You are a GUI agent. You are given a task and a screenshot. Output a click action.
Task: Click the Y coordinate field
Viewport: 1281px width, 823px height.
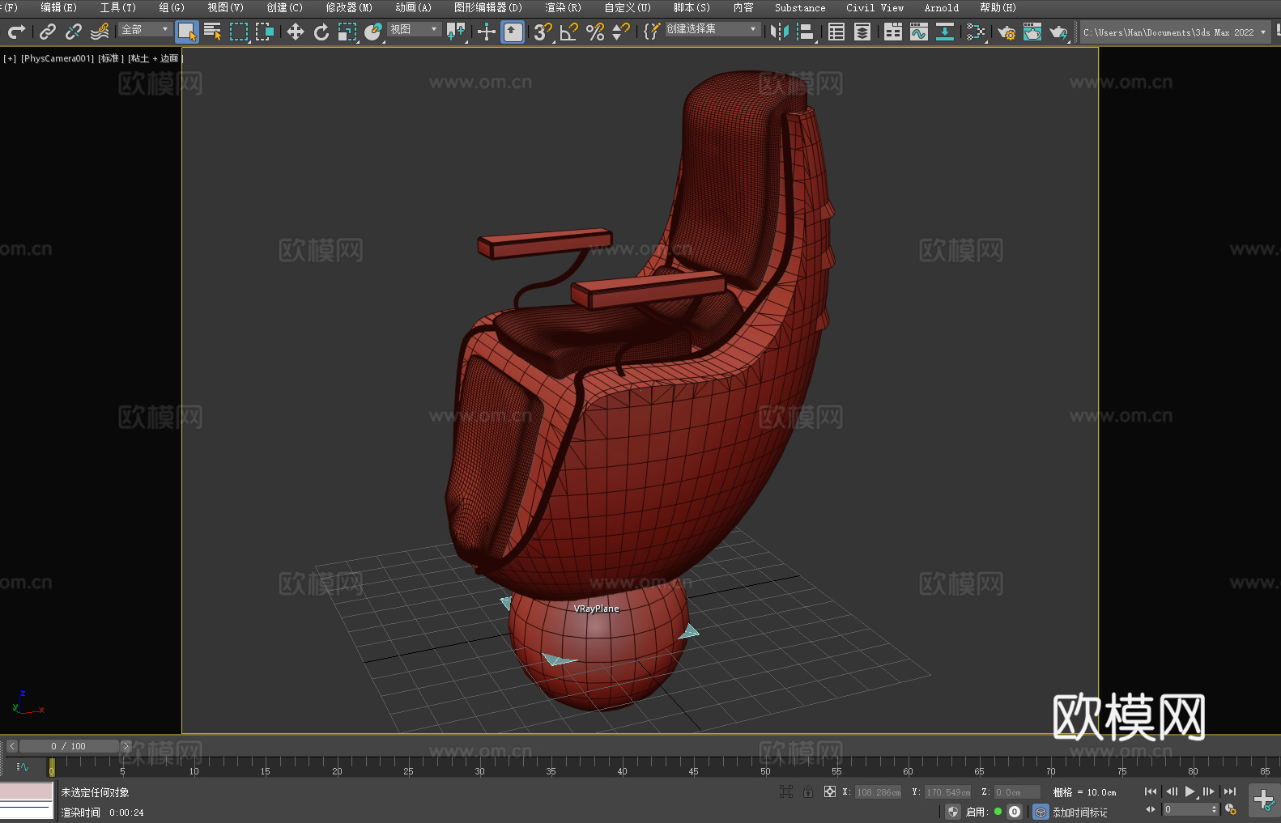948,792
